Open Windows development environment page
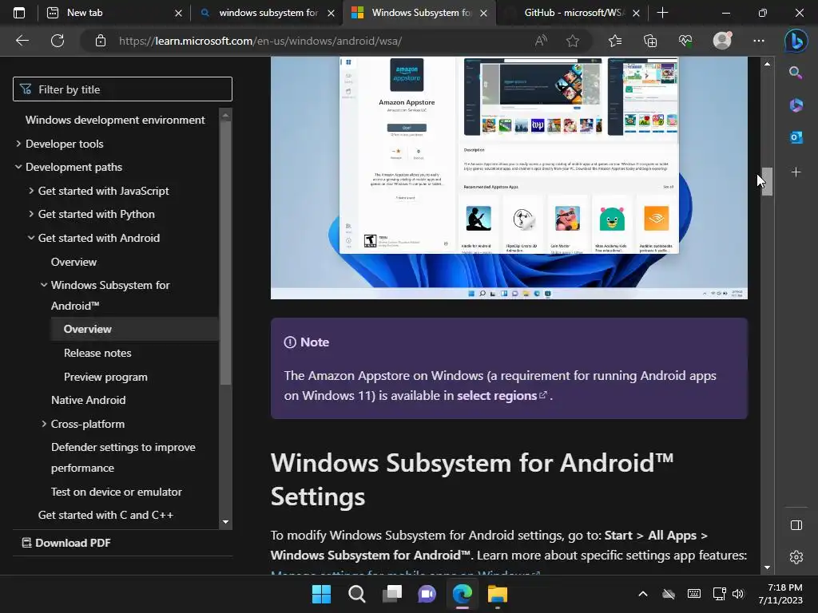818x613 pixels. pos(115,120)
